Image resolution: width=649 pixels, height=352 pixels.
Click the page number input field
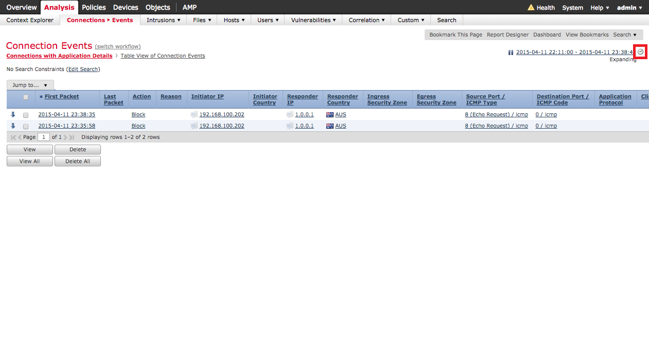click(x=44, y=137)
